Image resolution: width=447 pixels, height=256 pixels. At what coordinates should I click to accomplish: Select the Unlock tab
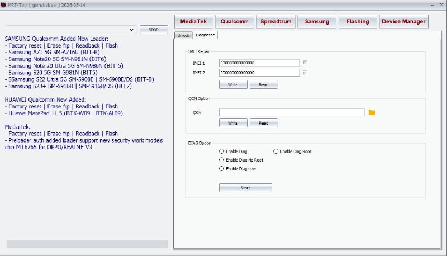183,35
